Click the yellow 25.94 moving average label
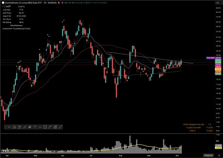This screenshot has height=158, width=223. tap(218, 69)
